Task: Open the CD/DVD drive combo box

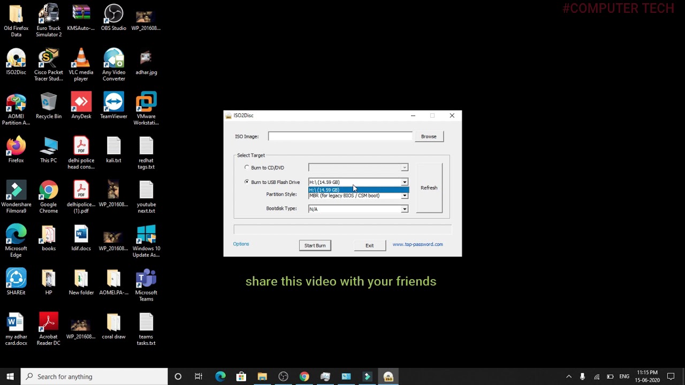Action: 358,168
